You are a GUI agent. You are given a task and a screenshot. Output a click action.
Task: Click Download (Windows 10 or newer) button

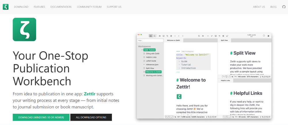pyautogui.click(x=41, y=117)
